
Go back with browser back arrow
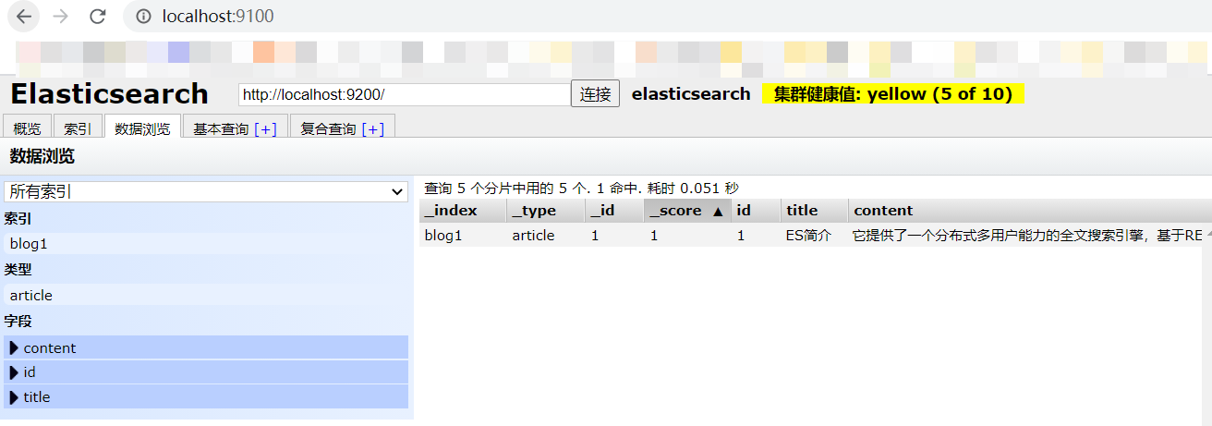tap(24, 16)
